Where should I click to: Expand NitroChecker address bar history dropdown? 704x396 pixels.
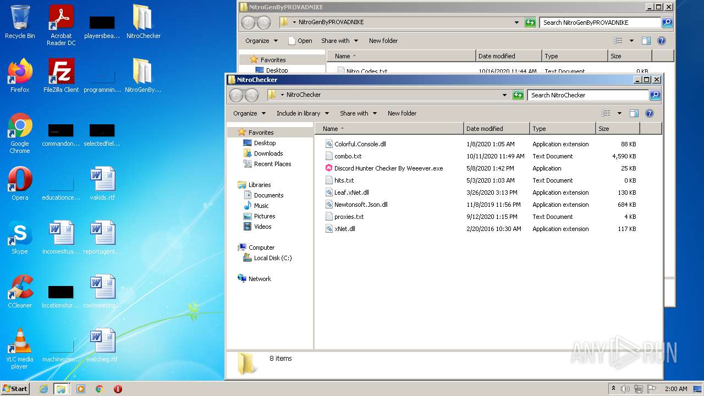pyautogui.click(x=504, y=95)
